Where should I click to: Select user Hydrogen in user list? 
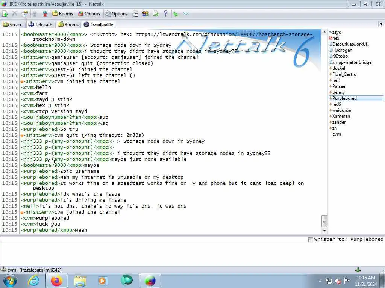(x=342, y=50)
